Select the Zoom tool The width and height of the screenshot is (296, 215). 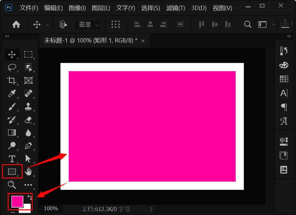tap(11, 185)
